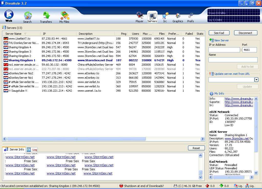Click the flag icon of !! Saugstube !! server
Viewport: 262px width, 189px height.
(6, 91)
